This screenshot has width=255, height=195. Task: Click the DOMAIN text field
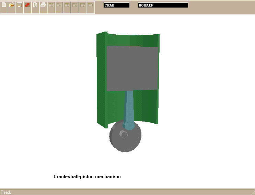163,5
